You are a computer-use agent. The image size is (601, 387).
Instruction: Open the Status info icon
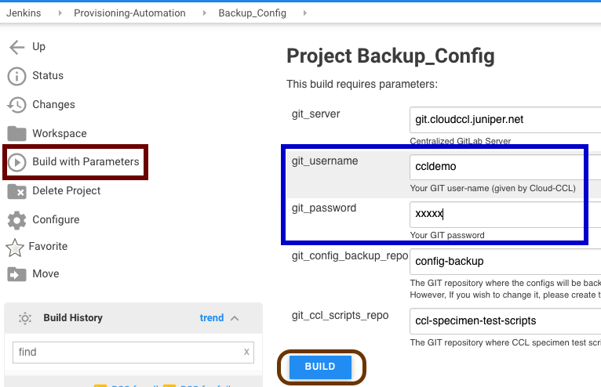click(x=16, y=76)
